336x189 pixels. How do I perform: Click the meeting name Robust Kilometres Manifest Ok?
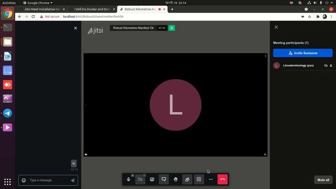click(133, 28)
